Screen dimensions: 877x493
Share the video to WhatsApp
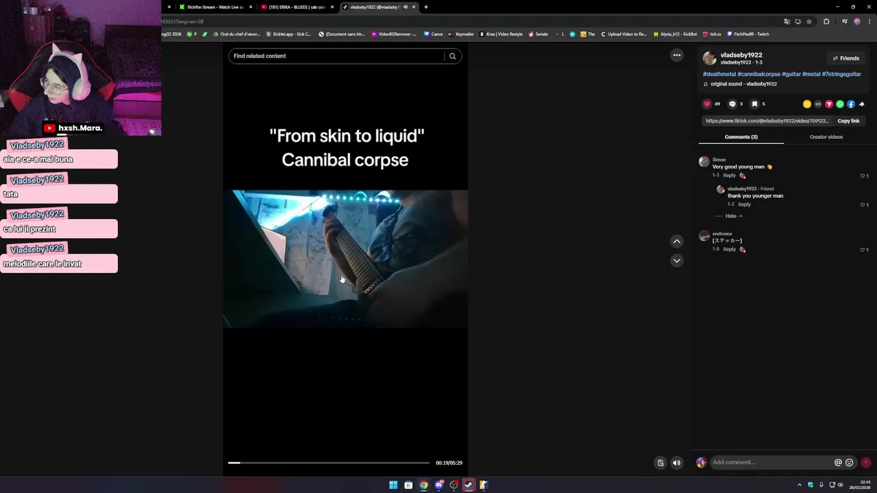point(839,104)
